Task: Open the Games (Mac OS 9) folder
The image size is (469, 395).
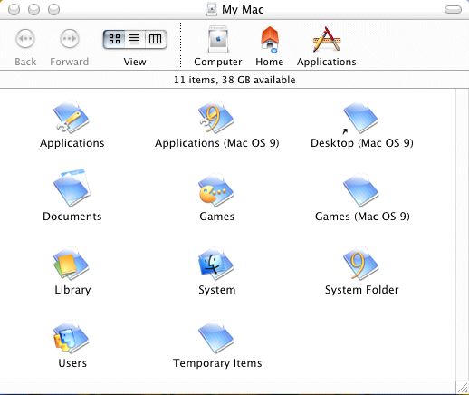Action: tap(361, 191)
